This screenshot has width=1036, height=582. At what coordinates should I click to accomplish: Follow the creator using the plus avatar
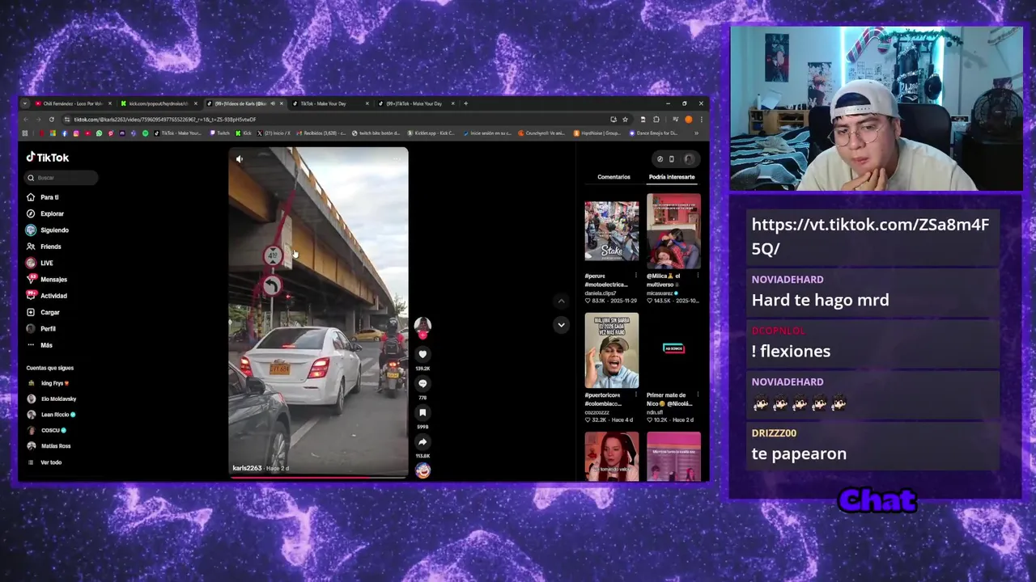click(422, 335)
